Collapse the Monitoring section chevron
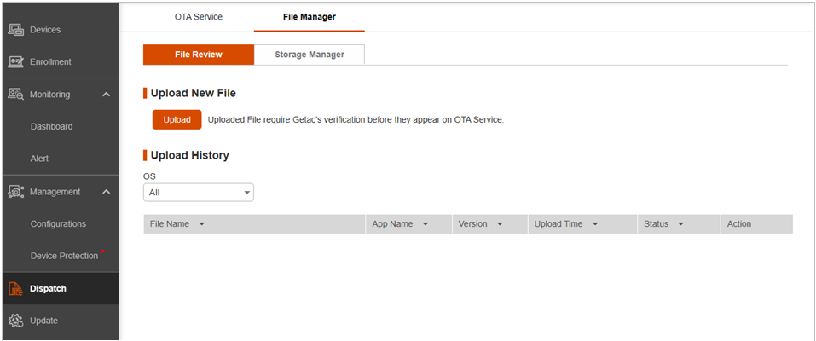Screen dimensions: 816x341 (106, 95)
